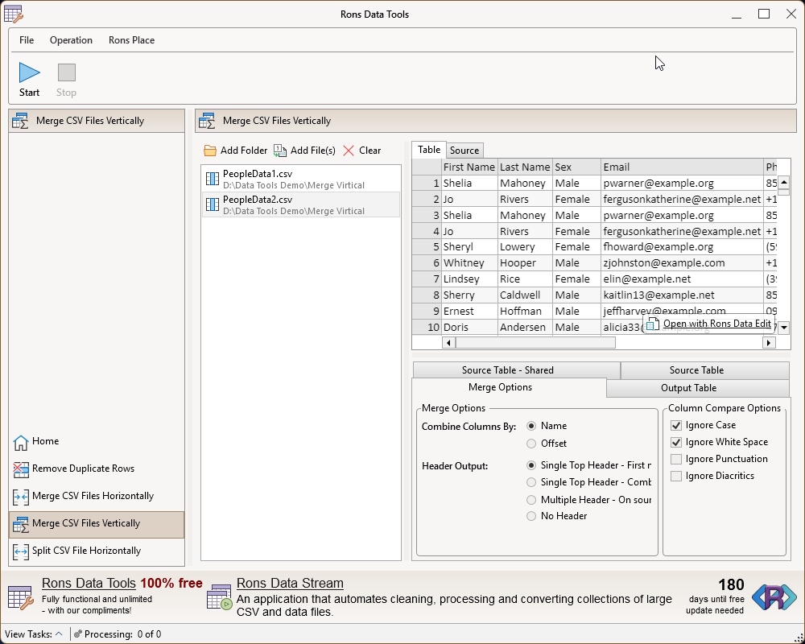The image size is (805, 644).
Task: Open the Source Table tab
Action: click(x=704, y=370)
